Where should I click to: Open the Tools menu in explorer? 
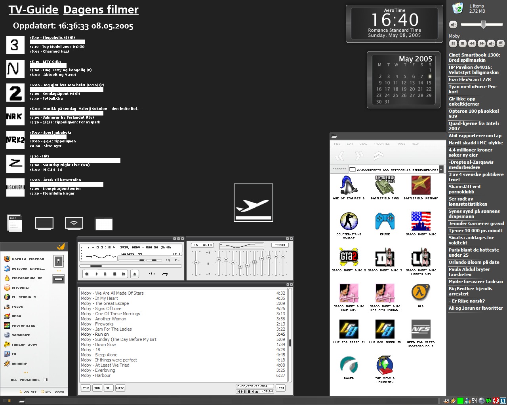tap(401, 144)
